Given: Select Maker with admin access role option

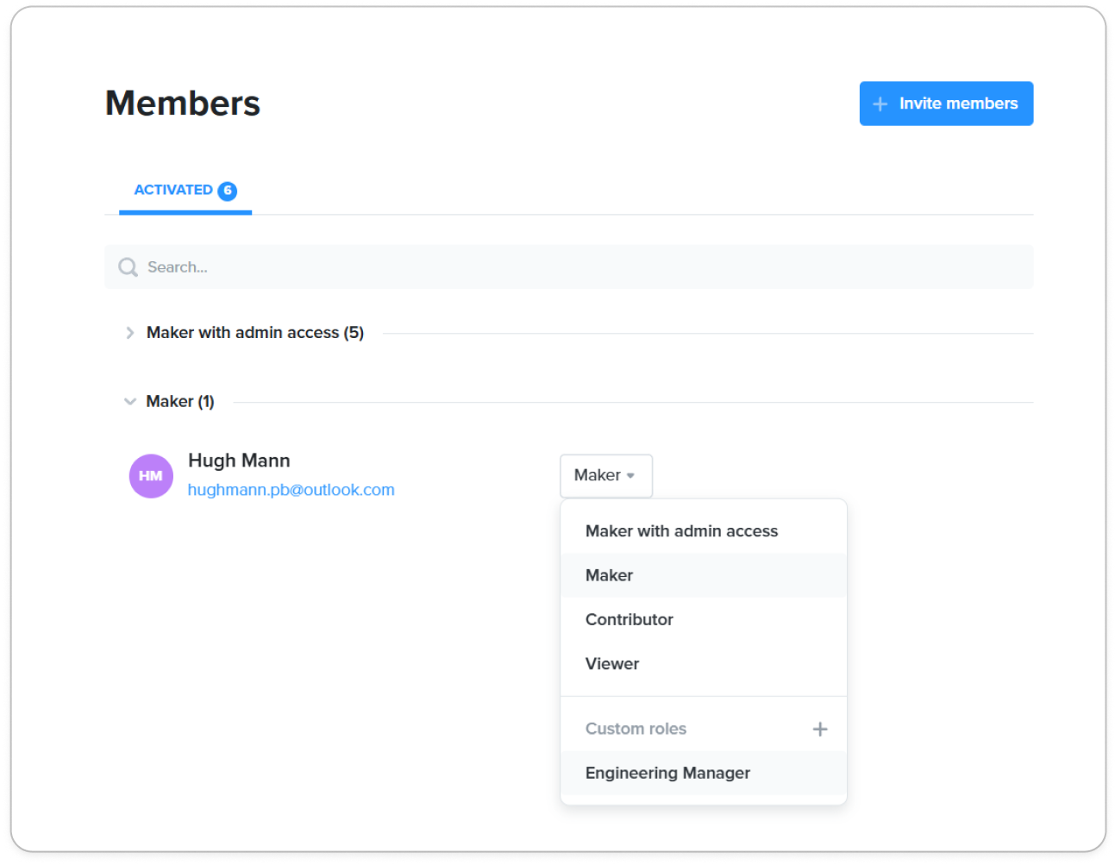Looking at the screenshot, I should pyautogui.click(x=681, y=531).
